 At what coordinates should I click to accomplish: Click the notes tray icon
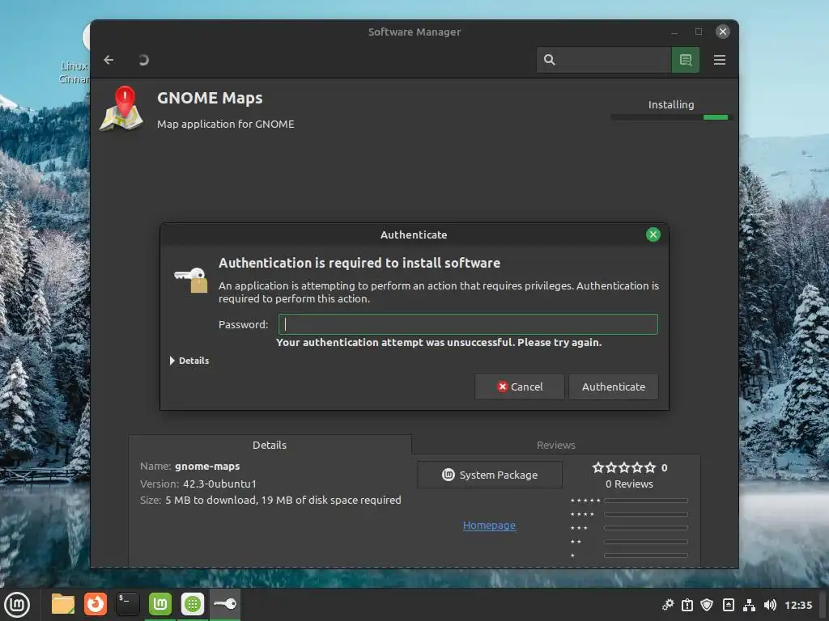[x=728, y=605]
